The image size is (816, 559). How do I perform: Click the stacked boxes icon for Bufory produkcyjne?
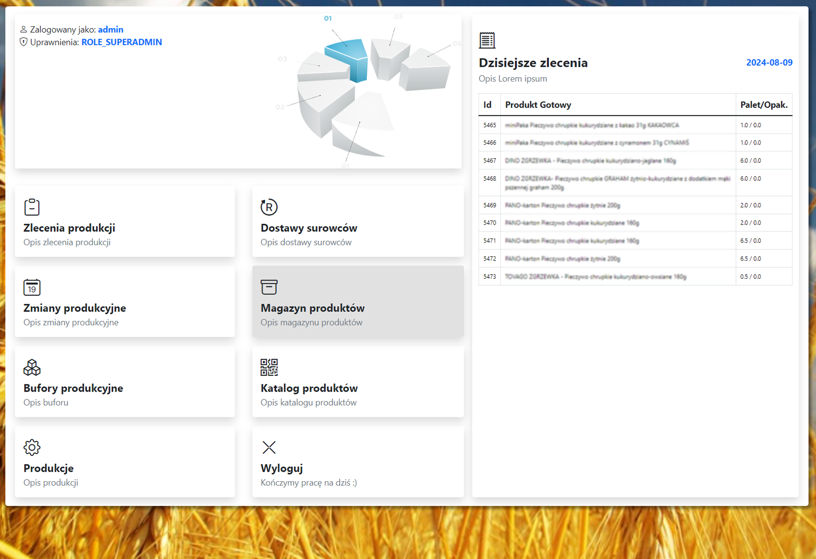32,367
